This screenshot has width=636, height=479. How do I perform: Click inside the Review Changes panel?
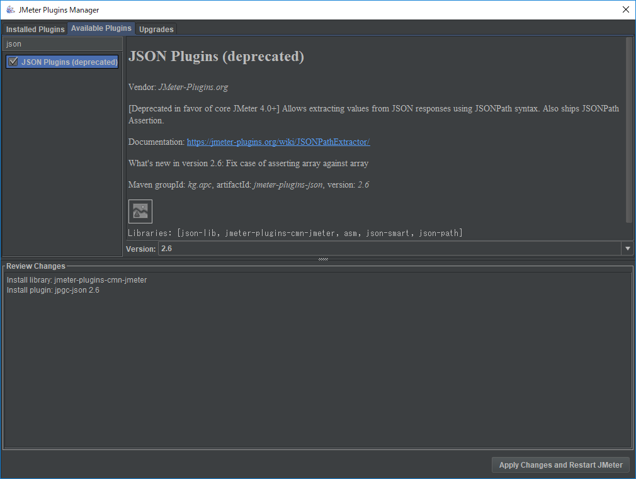(x=315, y=365)
